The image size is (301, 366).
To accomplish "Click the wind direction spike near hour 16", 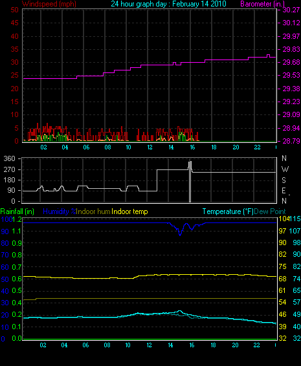I will click(190, 181).
